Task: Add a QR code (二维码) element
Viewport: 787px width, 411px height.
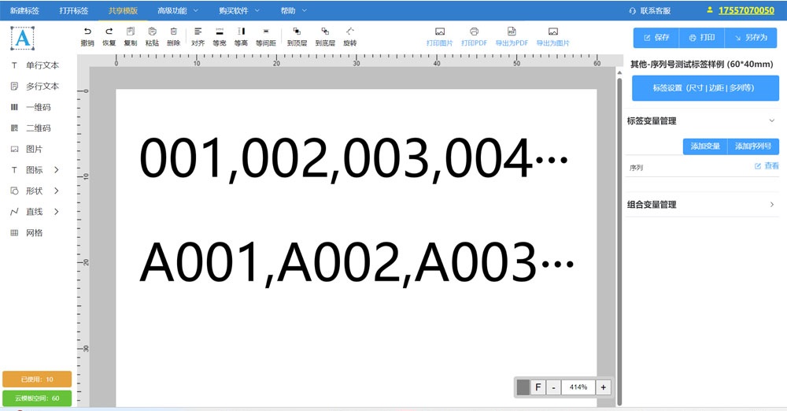Action: point(38,128)
